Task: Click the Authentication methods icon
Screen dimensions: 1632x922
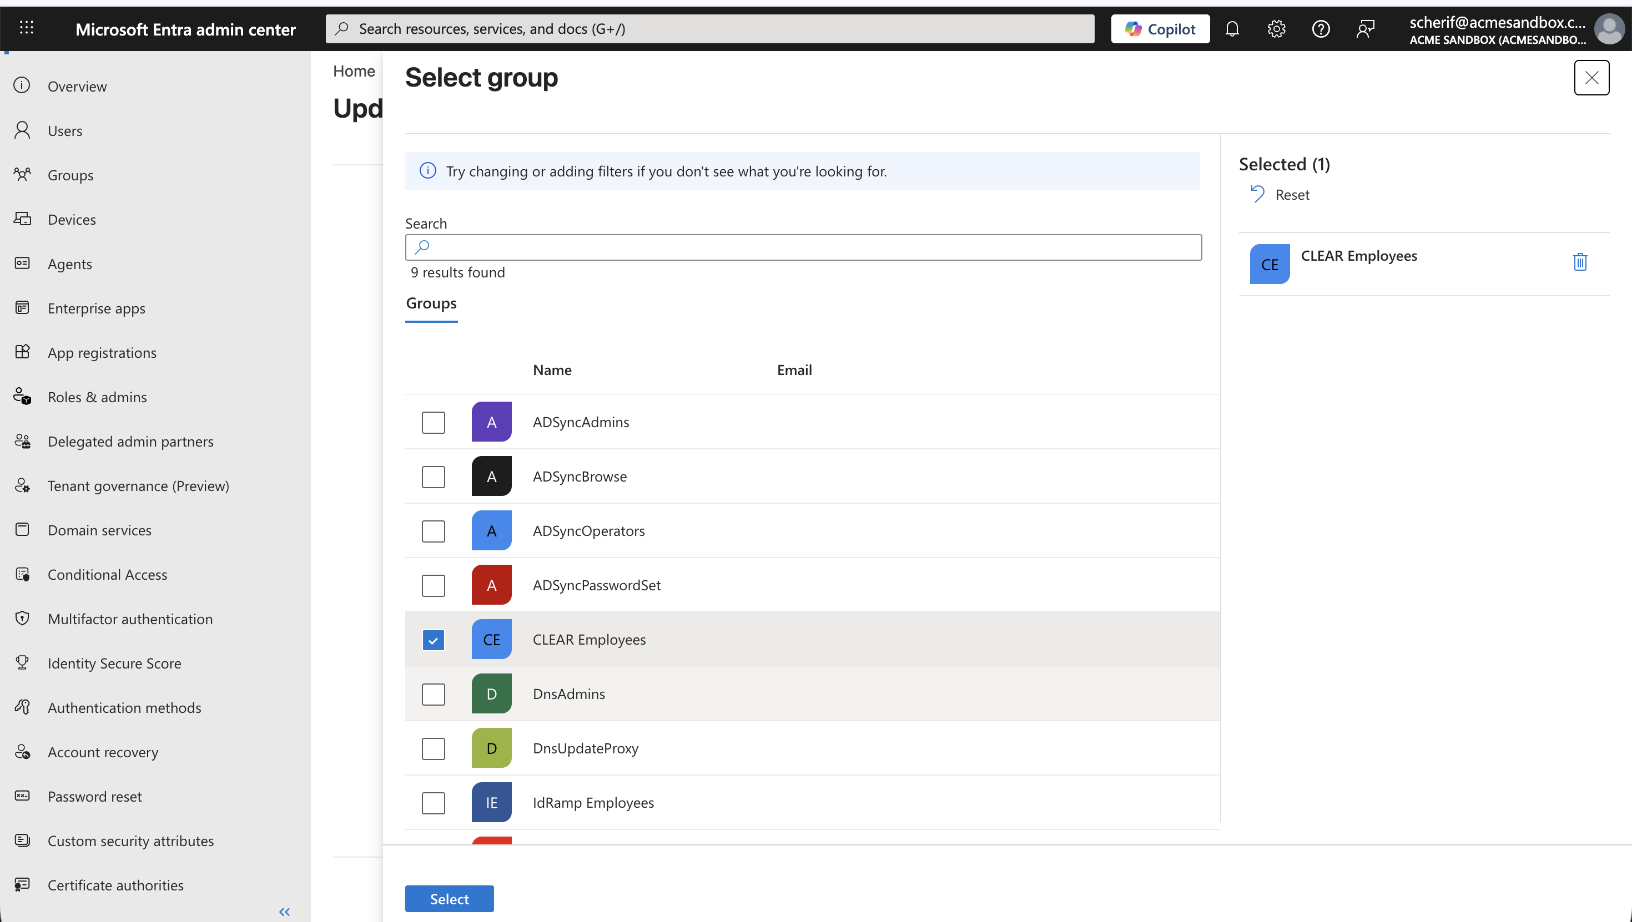Action: tap(22, 707)
